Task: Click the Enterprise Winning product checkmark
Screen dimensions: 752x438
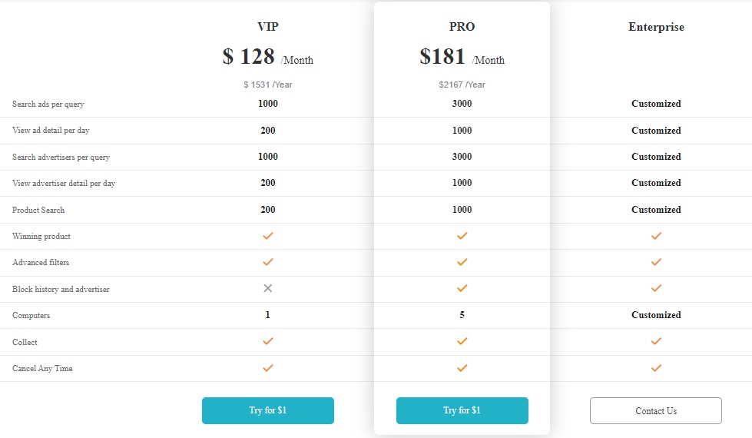Action: click(x=656, y=236)
